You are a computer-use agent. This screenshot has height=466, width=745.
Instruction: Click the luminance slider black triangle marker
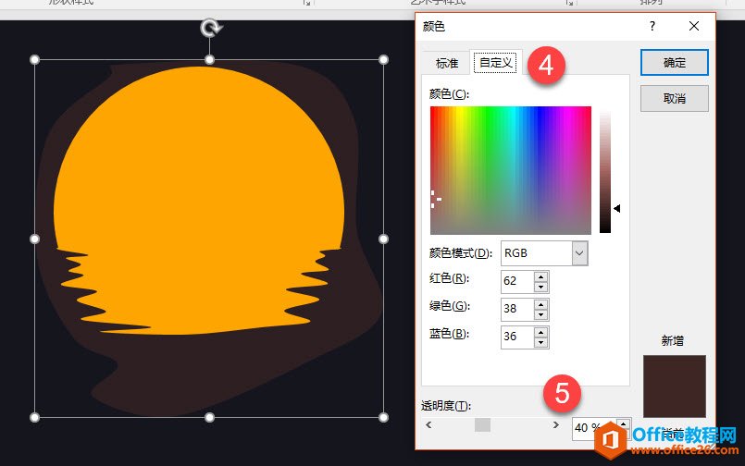[616, 209]
